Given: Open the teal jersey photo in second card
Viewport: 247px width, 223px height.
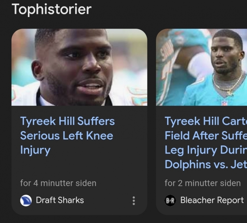Looking at the screenshot, I should (201, 67).
